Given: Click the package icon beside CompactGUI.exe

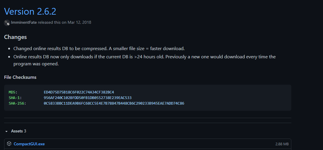Looking at the screenshot, I should [x=9, y=144].
